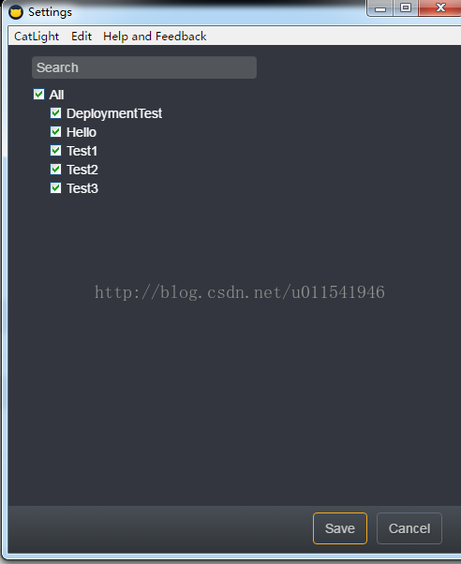Deselect the Test3 checkbox
461x564 pixels.
56,187
